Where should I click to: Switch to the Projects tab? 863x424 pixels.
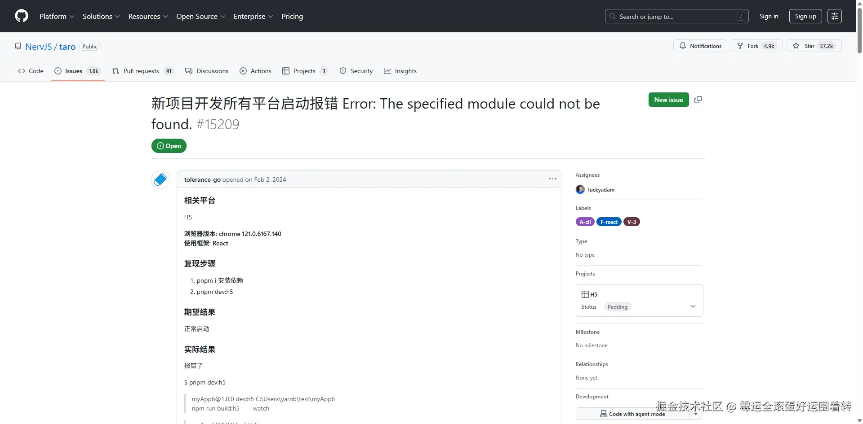click(x=305, y=71)
